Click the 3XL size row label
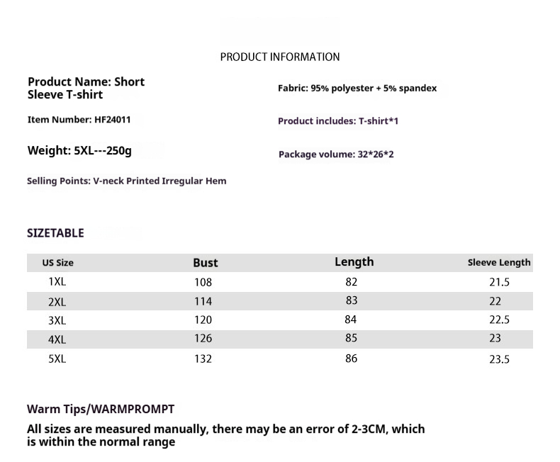Viewport: 560px width, 462px height. (x=57, y=320)
